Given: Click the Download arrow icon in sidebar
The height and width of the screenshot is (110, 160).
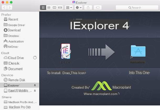Looking at the screenshot, I should pos(6,30).
